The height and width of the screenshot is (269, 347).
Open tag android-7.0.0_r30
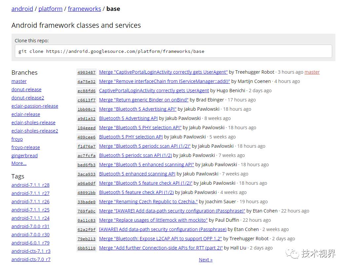tap(30, 235)
